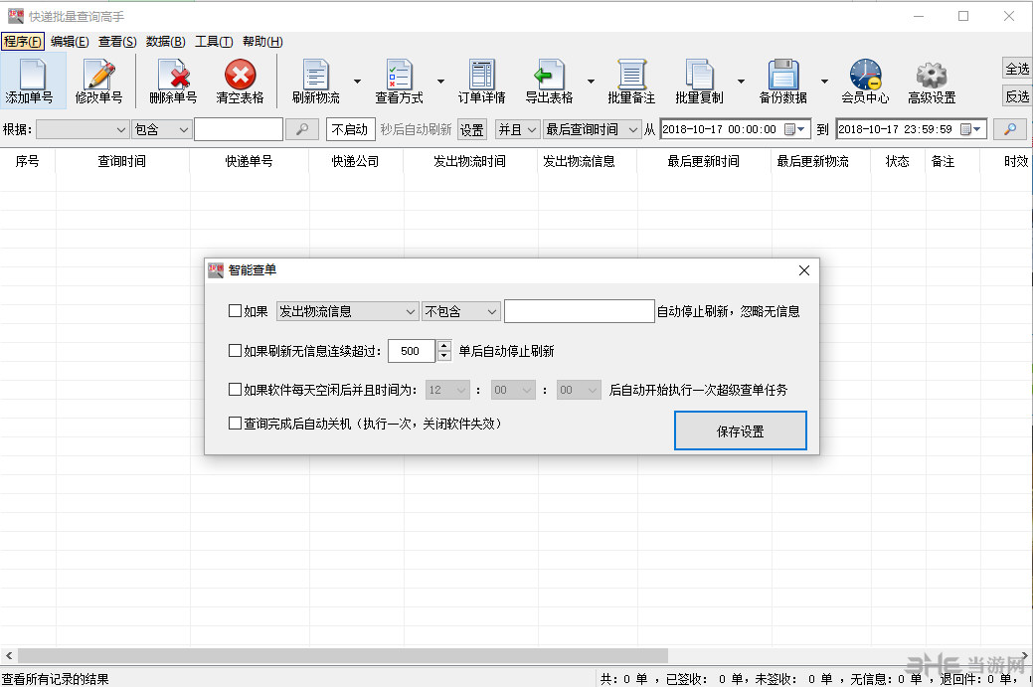Open the 高级设置 advanced settings gear icon

tap(932, 76)
